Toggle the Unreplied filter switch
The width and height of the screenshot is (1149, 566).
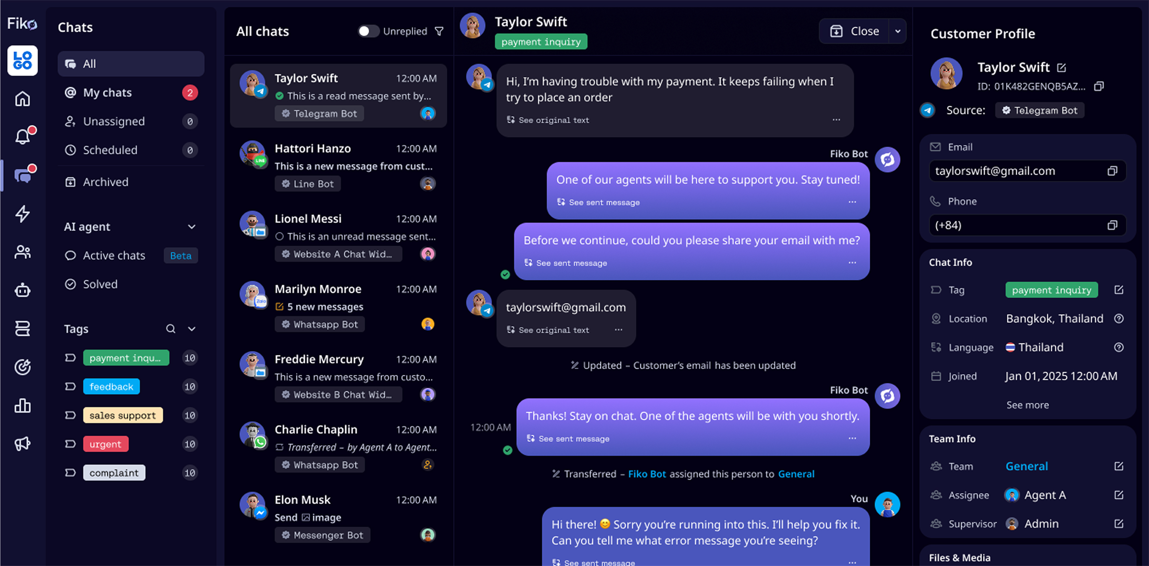coord(369,31)
